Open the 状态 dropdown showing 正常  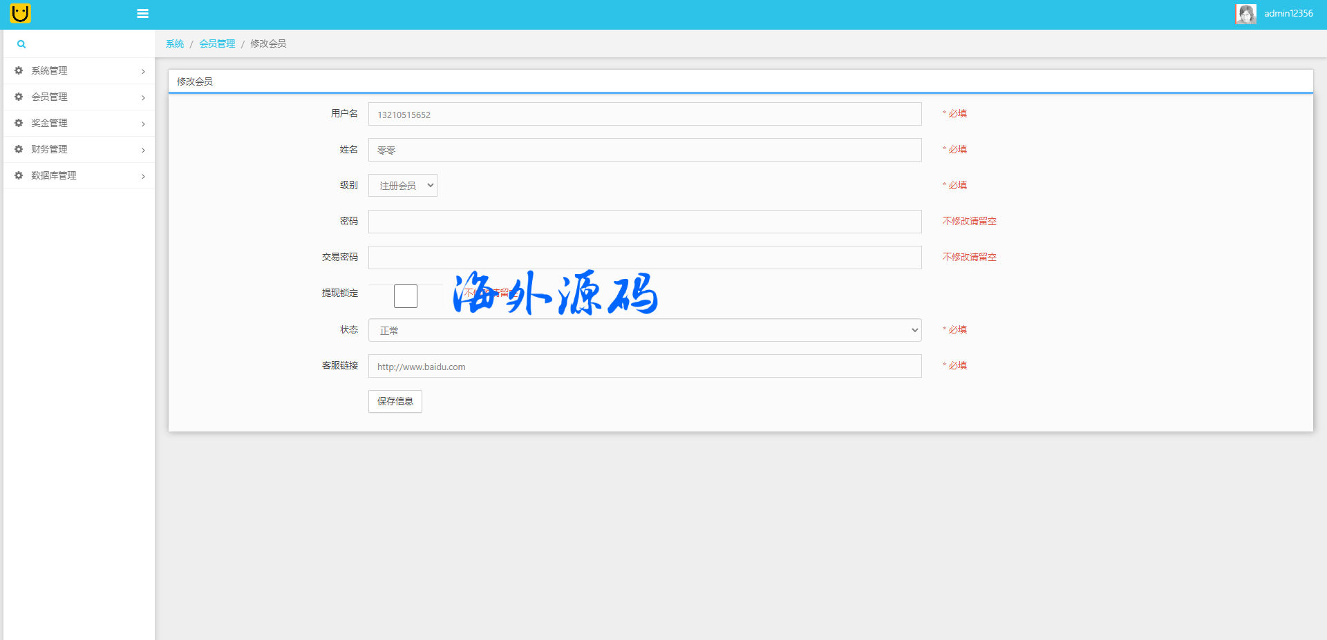(644, 331)
